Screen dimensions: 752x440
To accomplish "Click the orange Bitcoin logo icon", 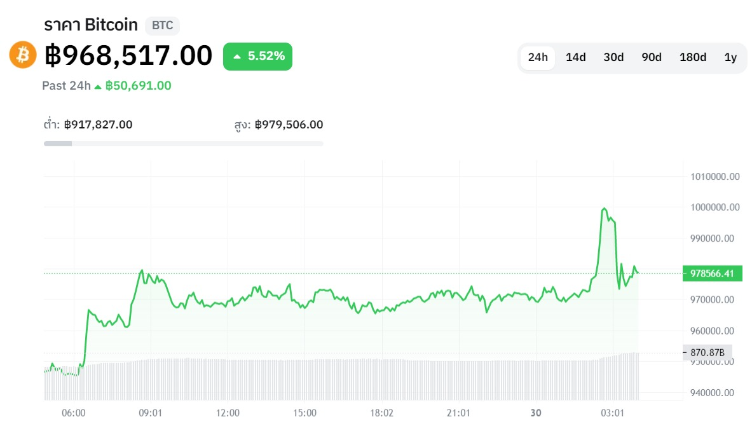I will coord(23,55).
